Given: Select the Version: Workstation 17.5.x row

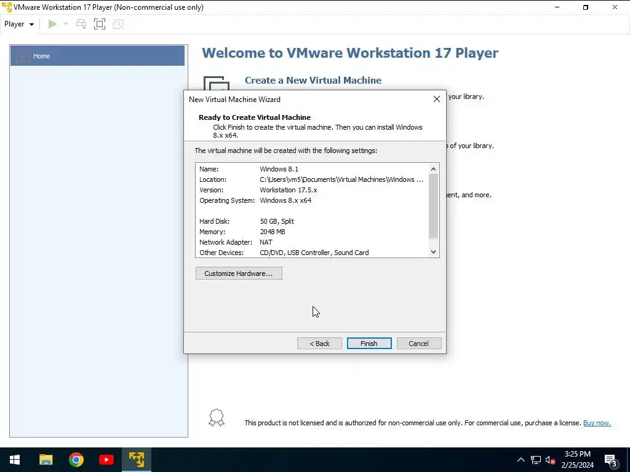Looking at the screenshot, I should pos(312,190).
